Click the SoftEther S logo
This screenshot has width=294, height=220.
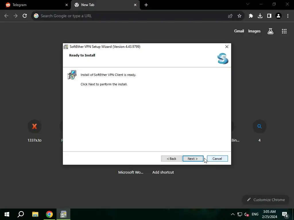223,58
